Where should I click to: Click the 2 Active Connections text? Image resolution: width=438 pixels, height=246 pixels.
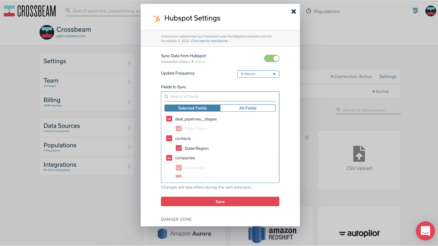coord(56,131)
